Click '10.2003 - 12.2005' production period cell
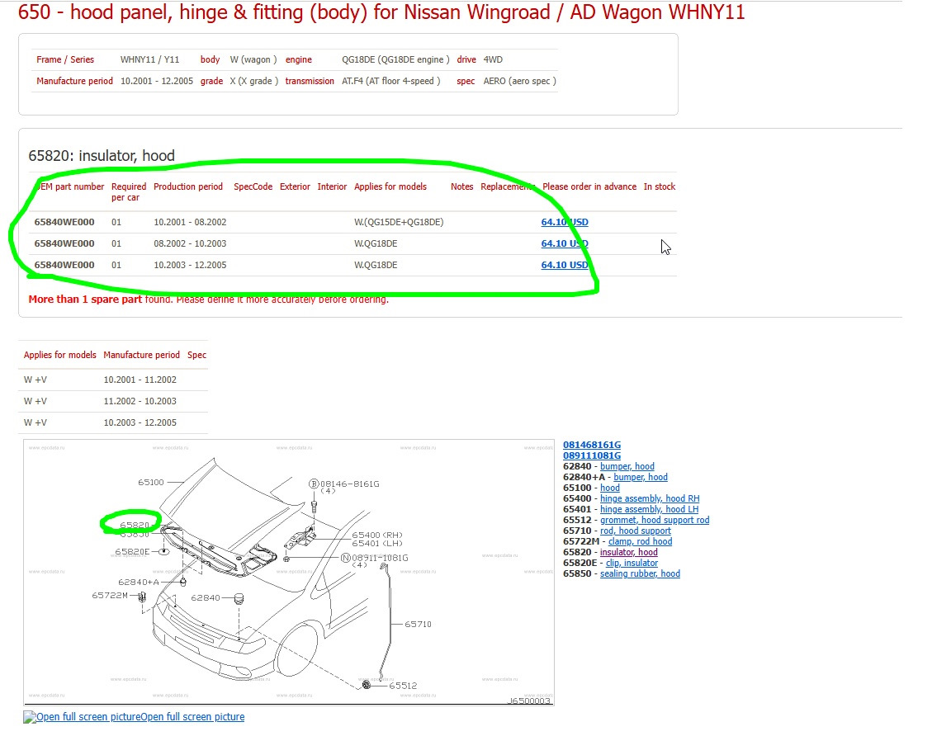 [x=190, y=265]
